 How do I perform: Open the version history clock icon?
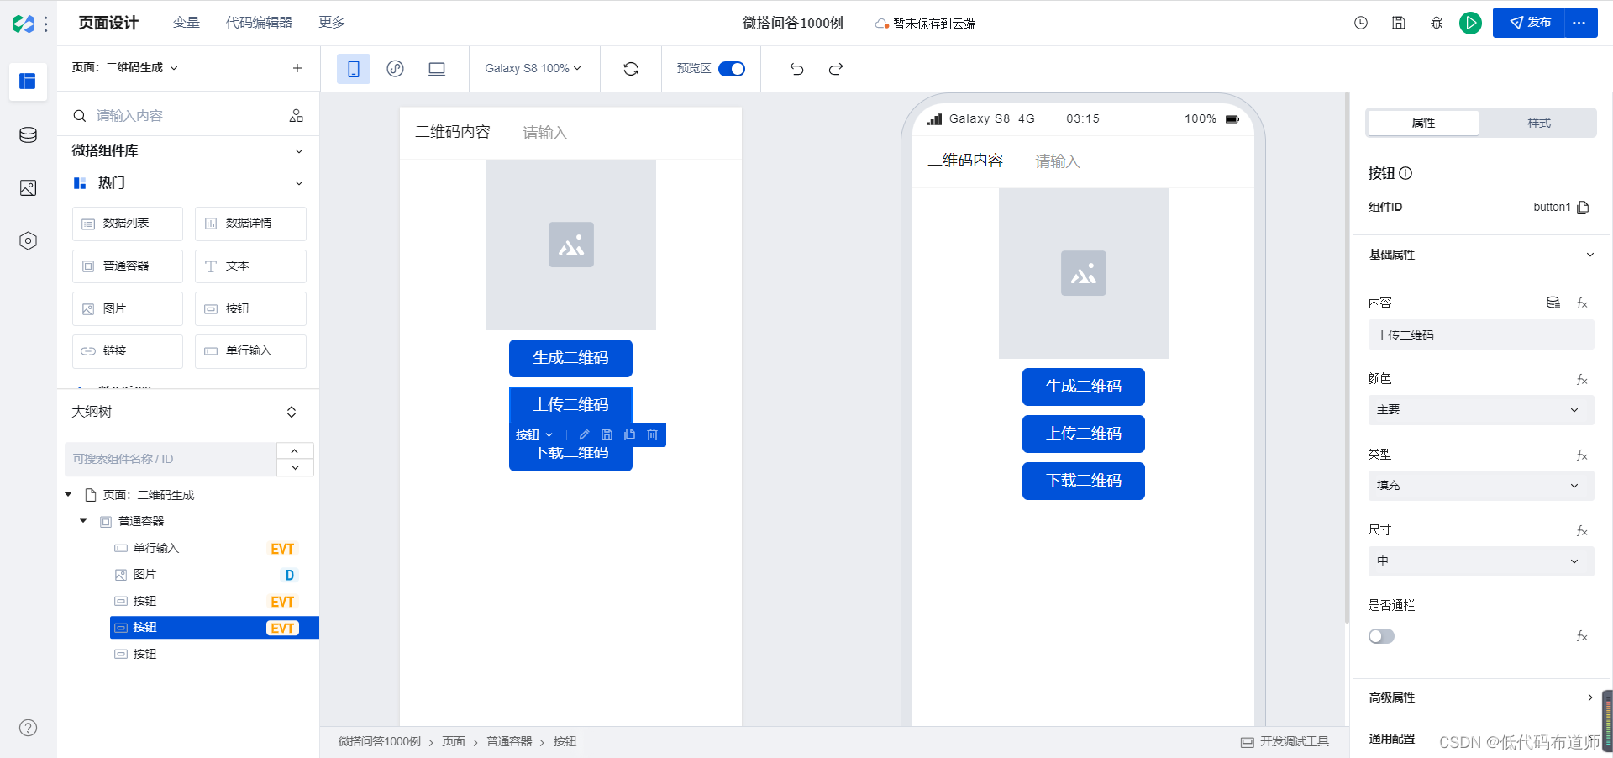(1361, 23)
